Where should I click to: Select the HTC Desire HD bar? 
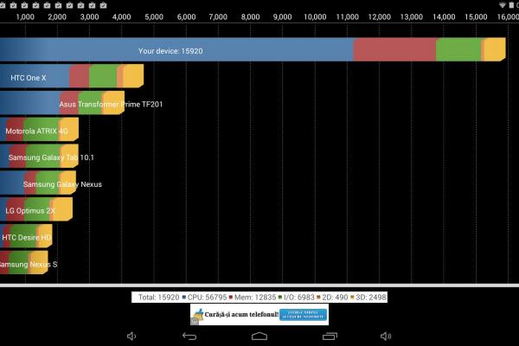tap(26, 236)
